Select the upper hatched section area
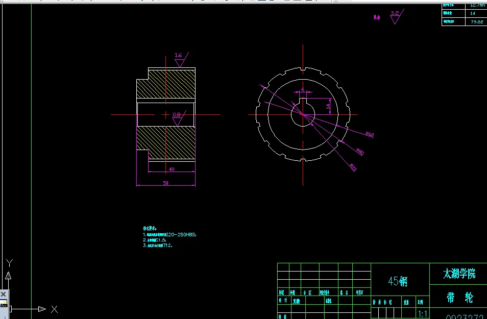 pyautogui.click(x=166, y=84)
